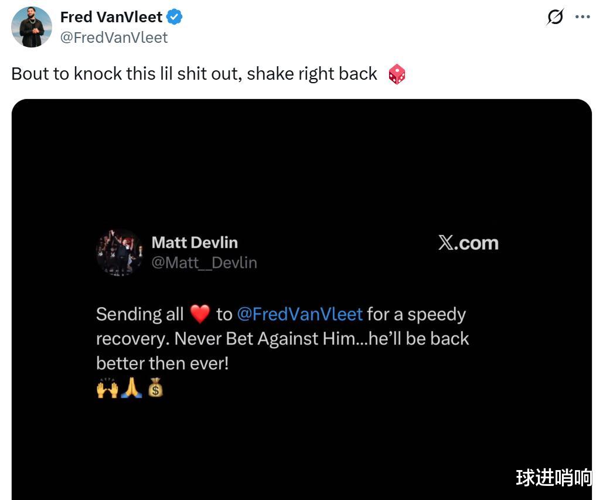Click the Chinese watermark text 球进哨响
The image size is (603, 500).
click(x=554, y=478)
